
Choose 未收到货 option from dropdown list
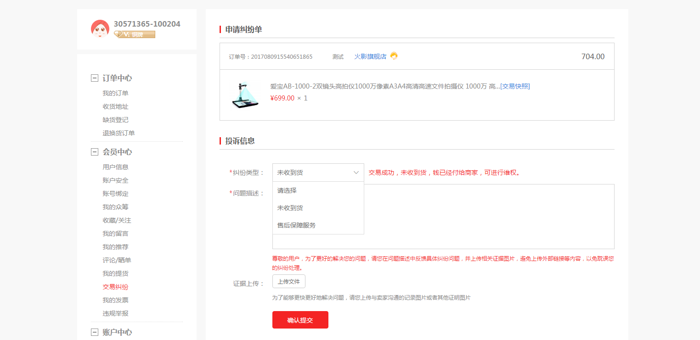318,208
